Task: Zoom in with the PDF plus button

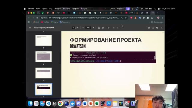Action: click(x=93, y=28)
